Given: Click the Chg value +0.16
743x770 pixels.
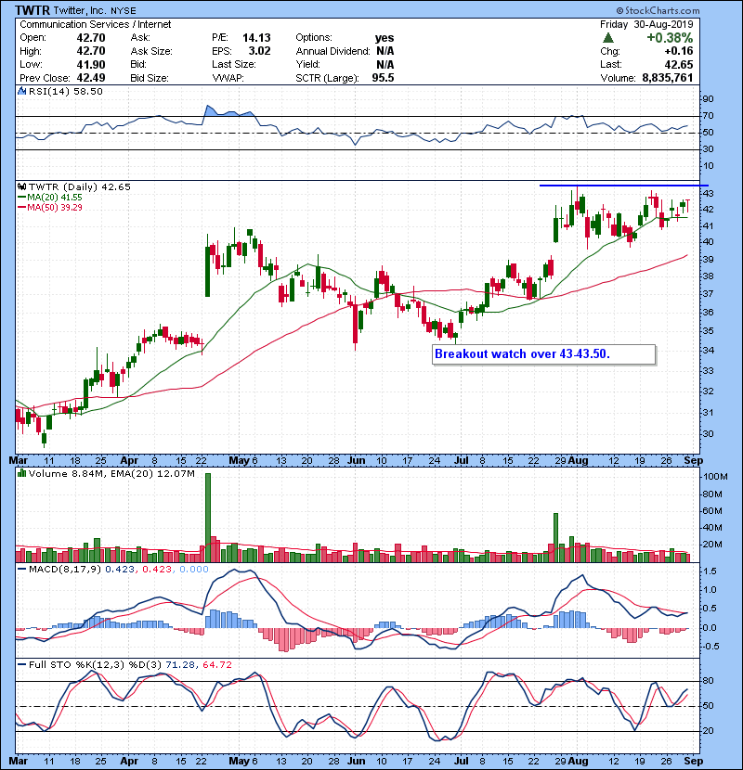Looking at the screenshot, I should pos(679,51).
